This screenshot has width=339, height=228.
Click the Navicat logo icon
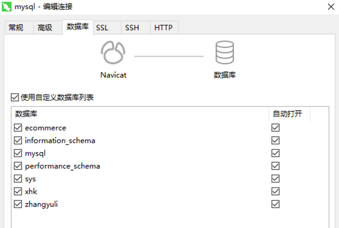pyautogui.click(x=113, y=53)
